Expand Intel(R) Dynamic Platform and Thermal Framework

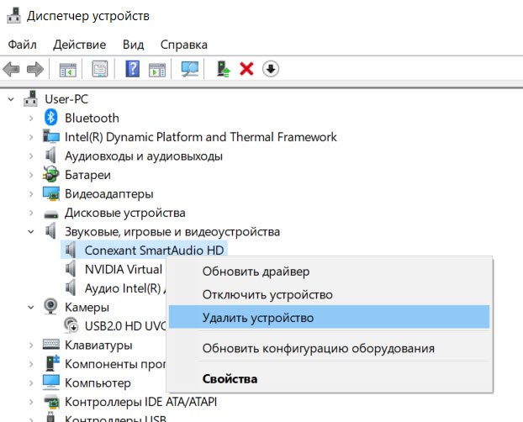pyautogui.click(x=31, y=137)
